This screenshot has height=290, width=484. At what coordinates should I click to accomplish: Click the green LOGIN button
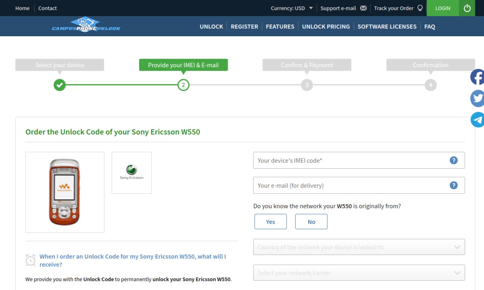pos(443,8)
